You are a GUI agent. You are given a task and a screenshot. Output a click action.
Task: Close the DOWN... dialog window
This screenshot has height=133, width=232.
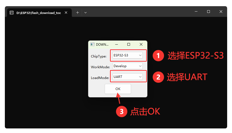coord(141,45)
